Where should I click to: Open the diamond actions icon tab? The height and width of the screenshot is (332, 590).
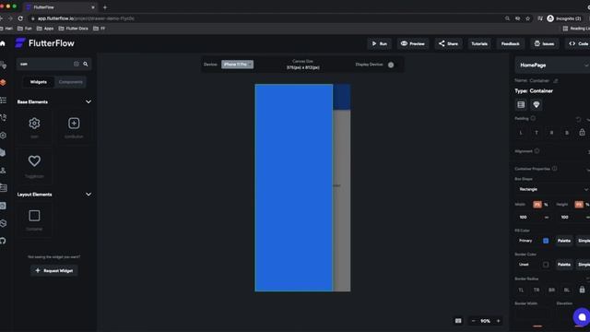coord(537,104)
